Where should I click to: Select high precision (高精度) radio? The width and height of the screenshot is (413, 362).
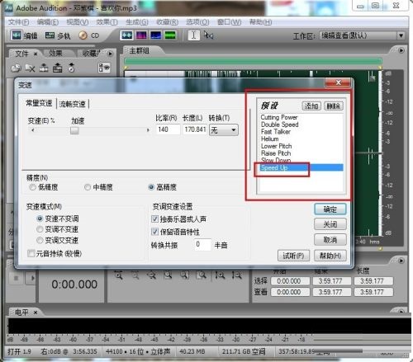(x=151, y=187)
